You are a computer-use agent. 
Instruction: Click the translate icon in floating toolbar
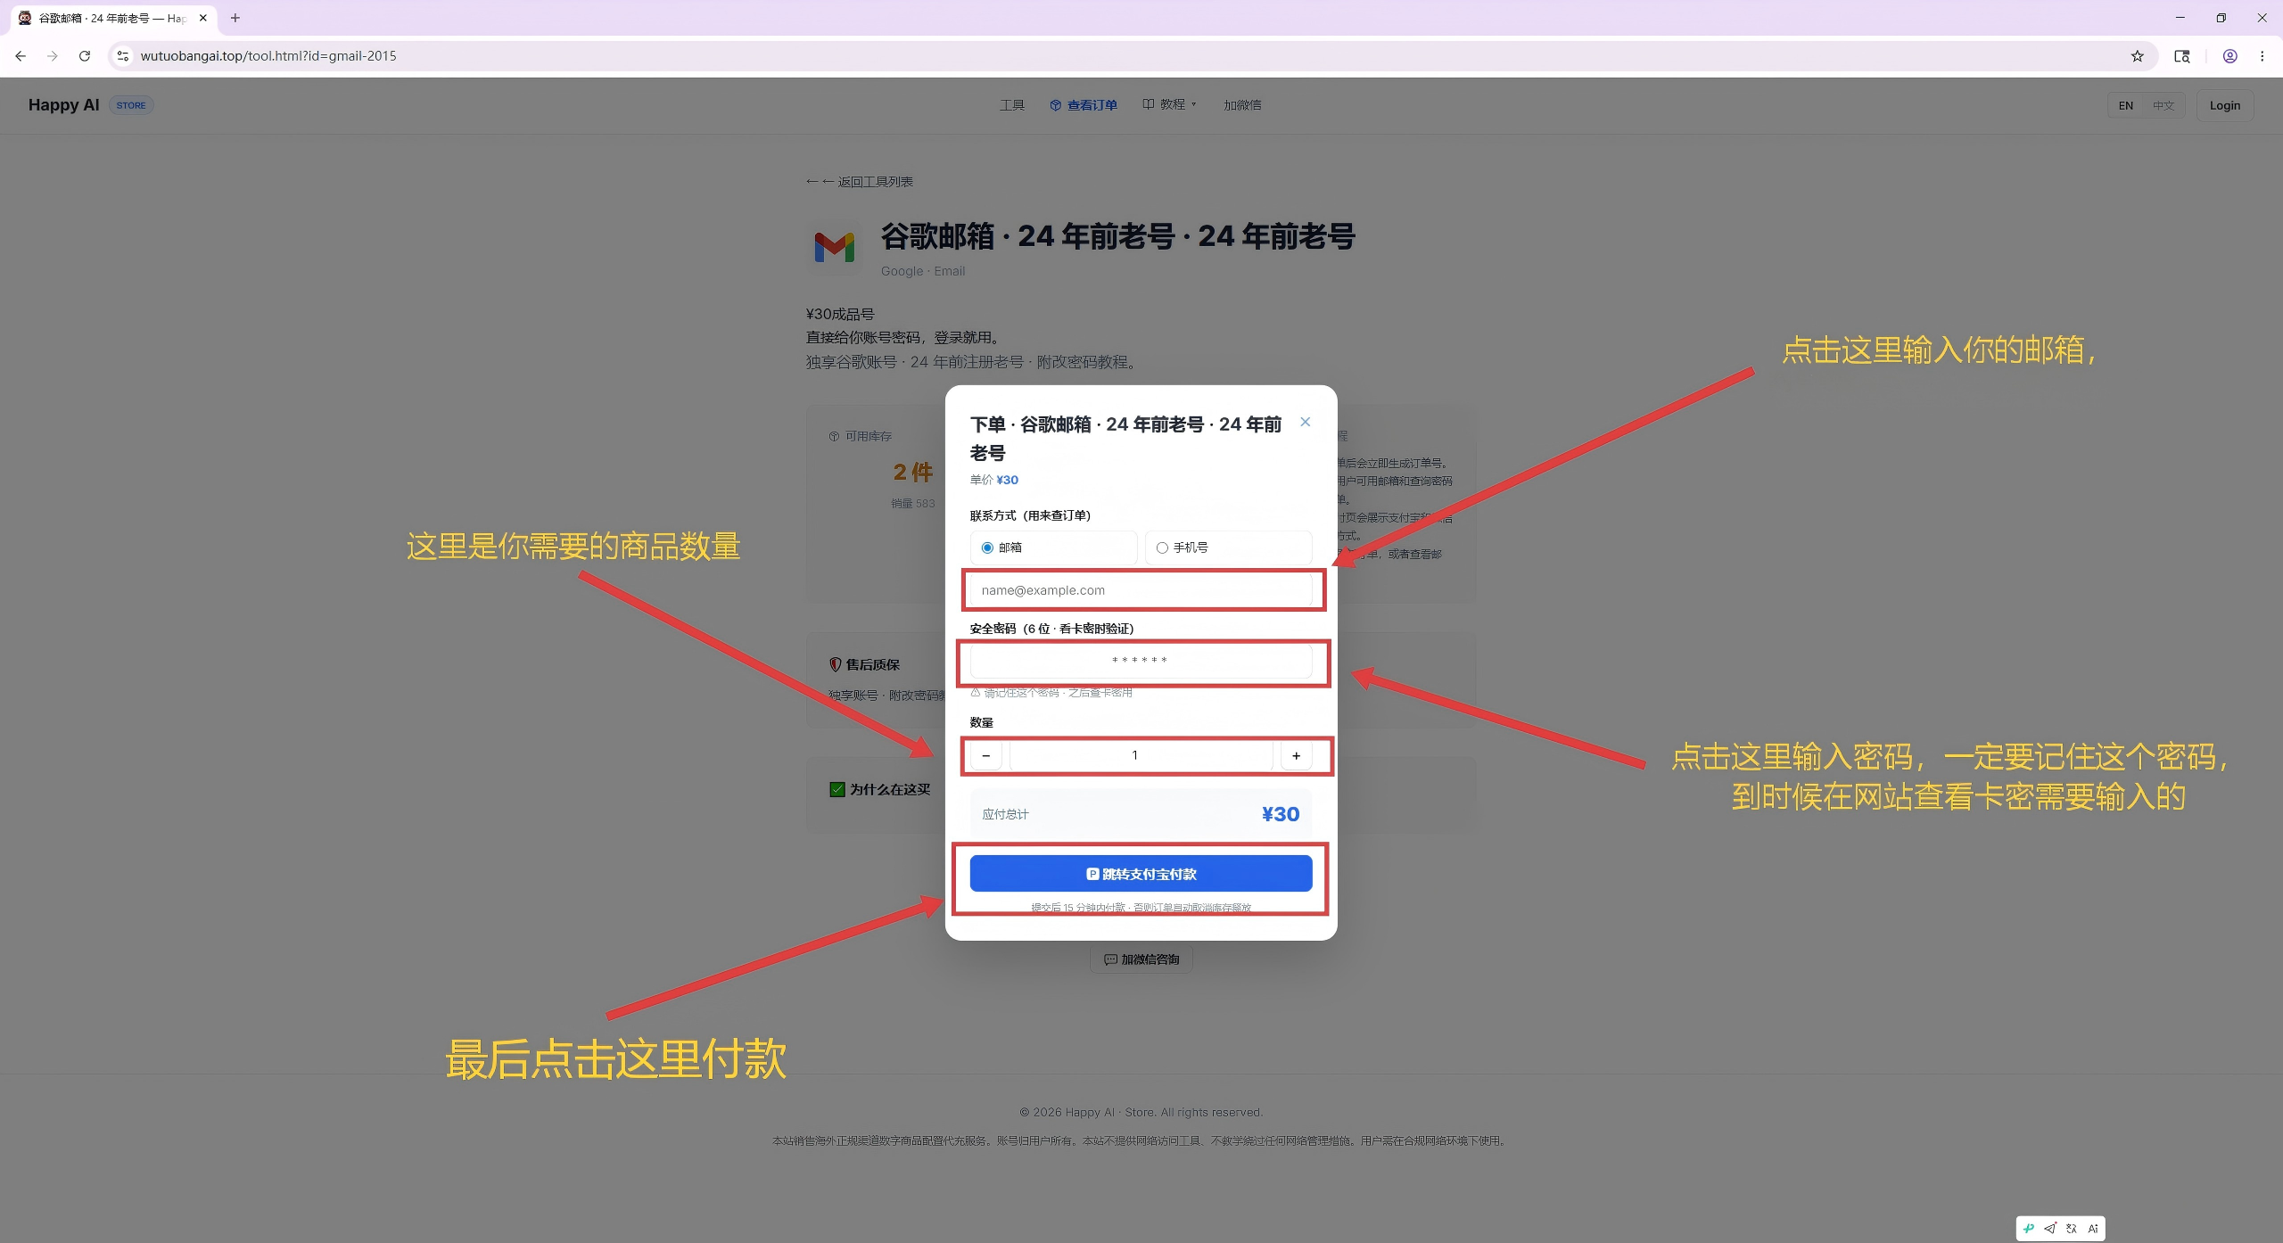tap(2071, 1228)
